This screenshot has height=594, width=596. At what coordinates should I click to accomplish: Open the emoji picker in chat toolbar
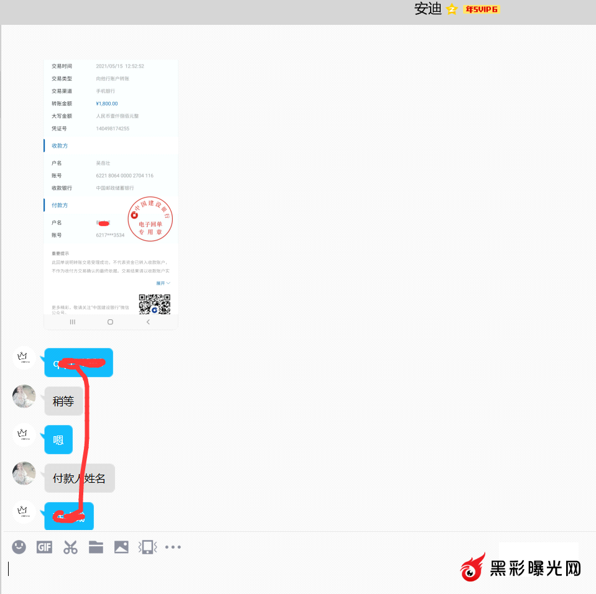pyautogui.click(x=19, y=547)
